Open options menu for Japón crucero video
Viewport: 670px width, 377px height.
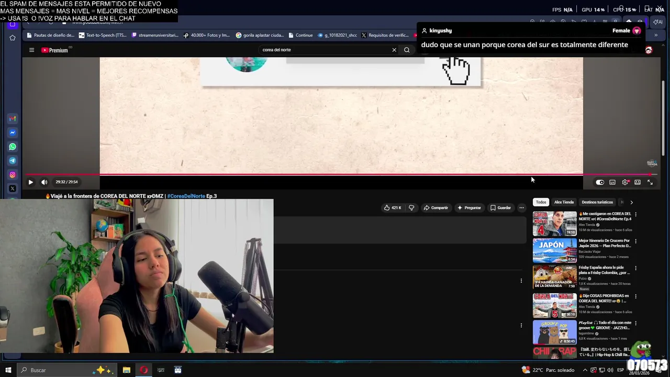click(x=635, y=241)
